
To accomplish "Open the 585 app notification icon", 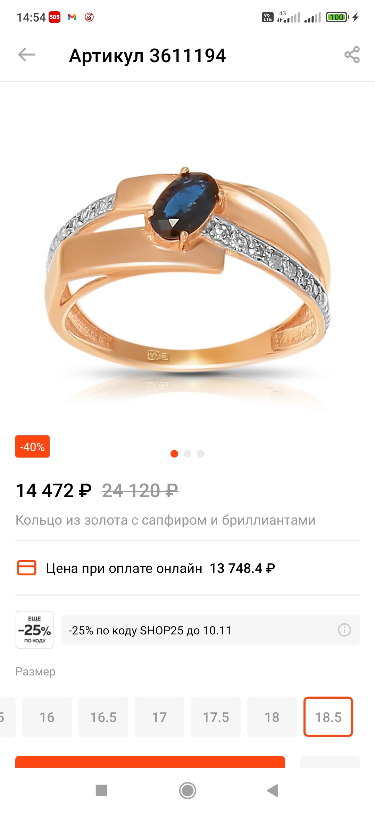I will click(55, 17).
